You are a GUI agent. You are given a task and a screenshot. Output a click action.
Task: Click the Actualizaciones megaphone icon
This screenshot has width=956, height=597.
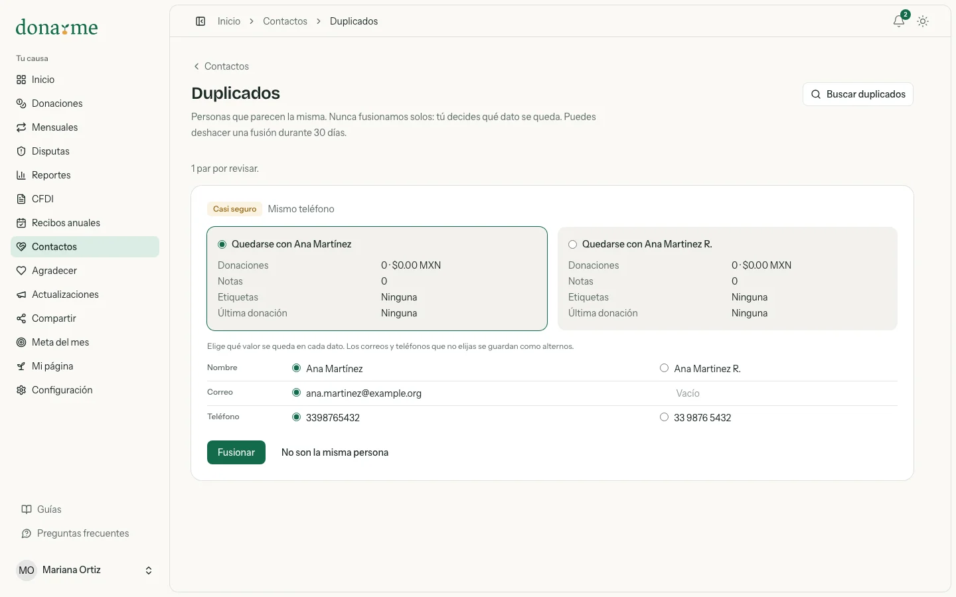coord(21,295)
